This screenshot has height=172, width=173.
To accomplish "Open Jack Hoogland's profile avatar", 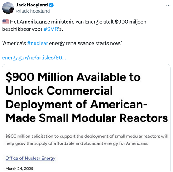I will 8,8.
